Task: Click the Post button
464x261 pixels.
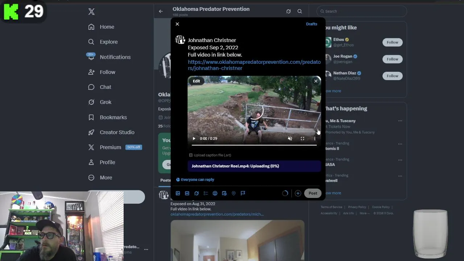Action: pyautogui.click(x=313, y=193)
